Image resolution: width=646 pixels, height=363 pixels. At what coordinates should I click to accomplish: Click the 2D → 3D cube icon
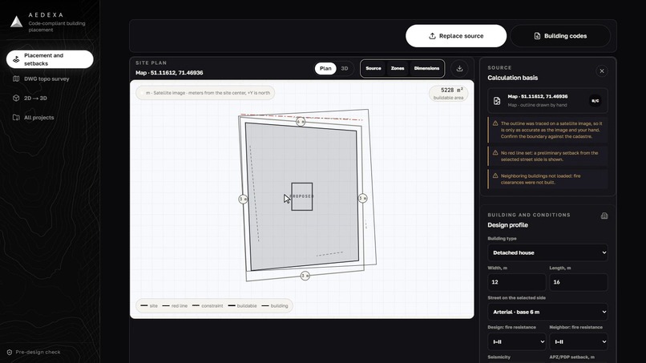coord(16,98)
